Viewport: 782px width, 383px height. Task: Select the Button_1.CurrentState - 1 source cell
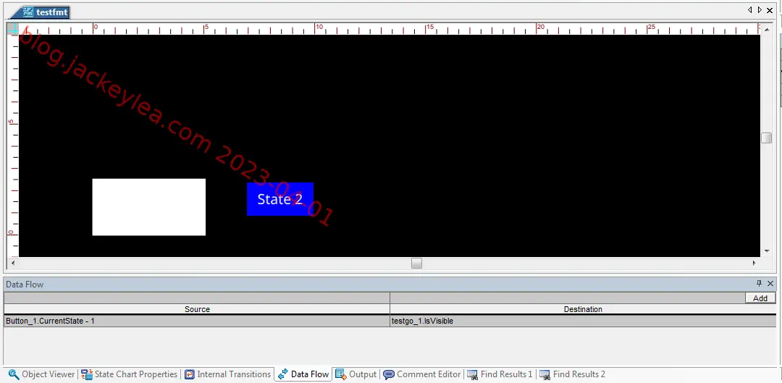pos(197,321)
